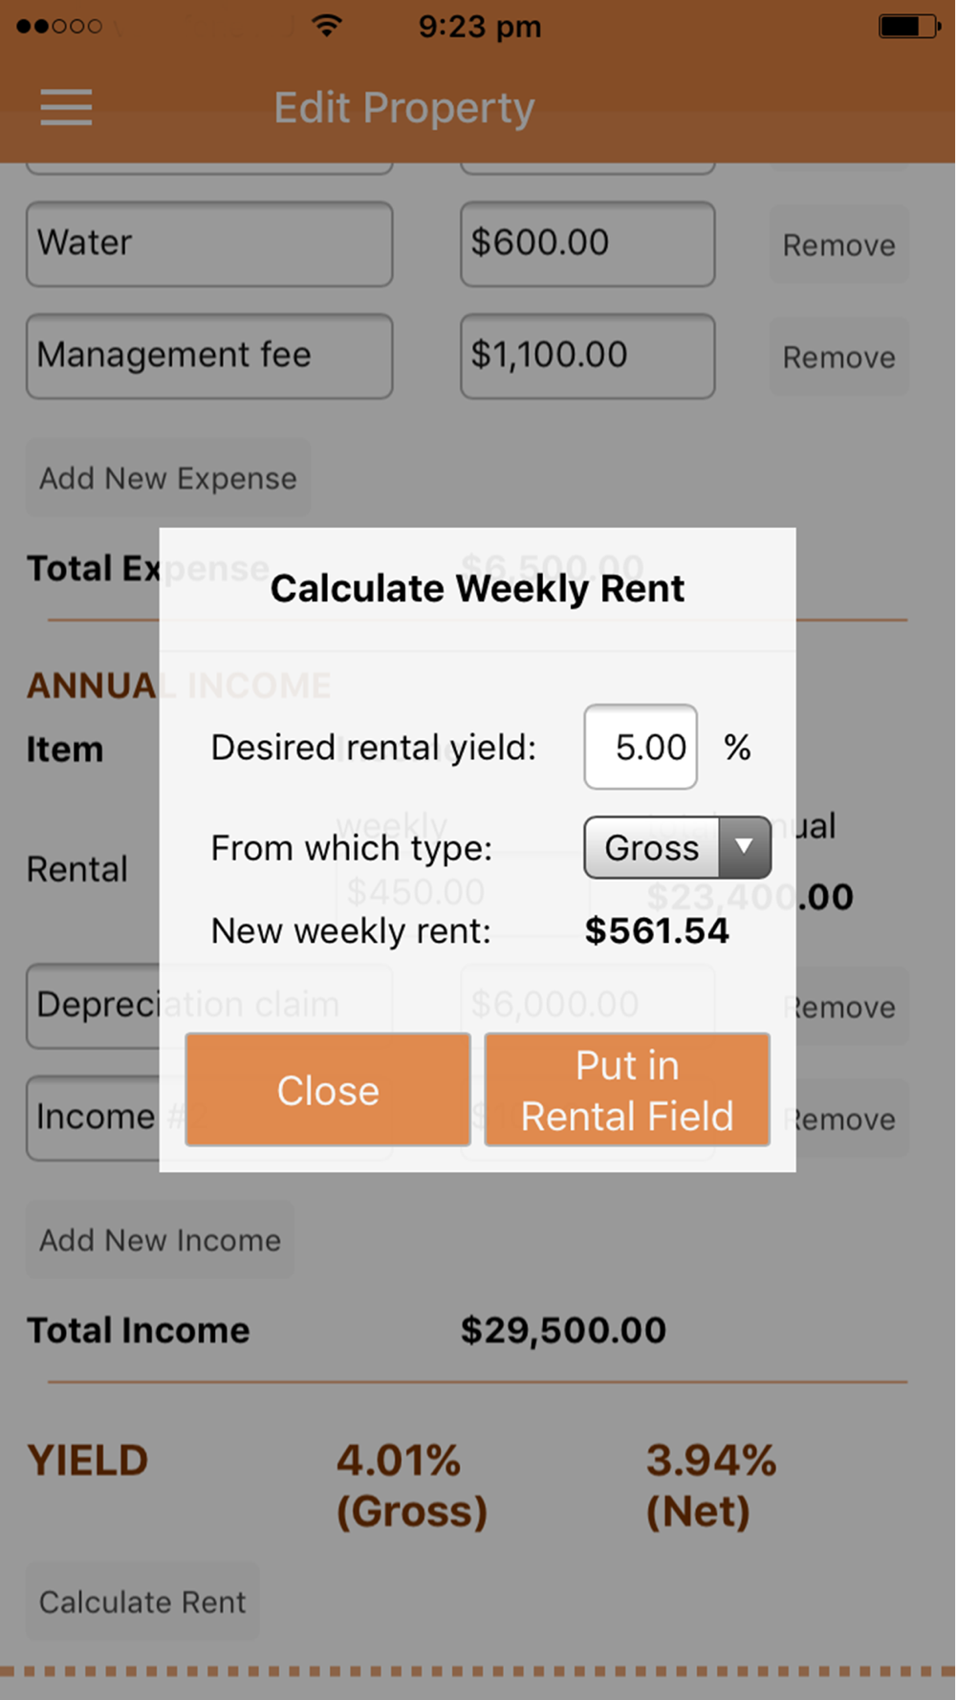Tap the Wi-Fi status icon
The height and width of the screenshot is (1700, 956).
(327, 26)
